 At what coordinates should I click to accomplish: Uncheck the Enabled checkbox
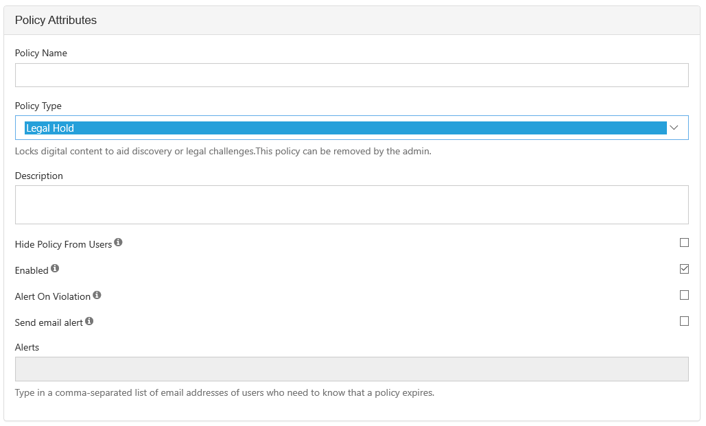click(x=684, y=268)
